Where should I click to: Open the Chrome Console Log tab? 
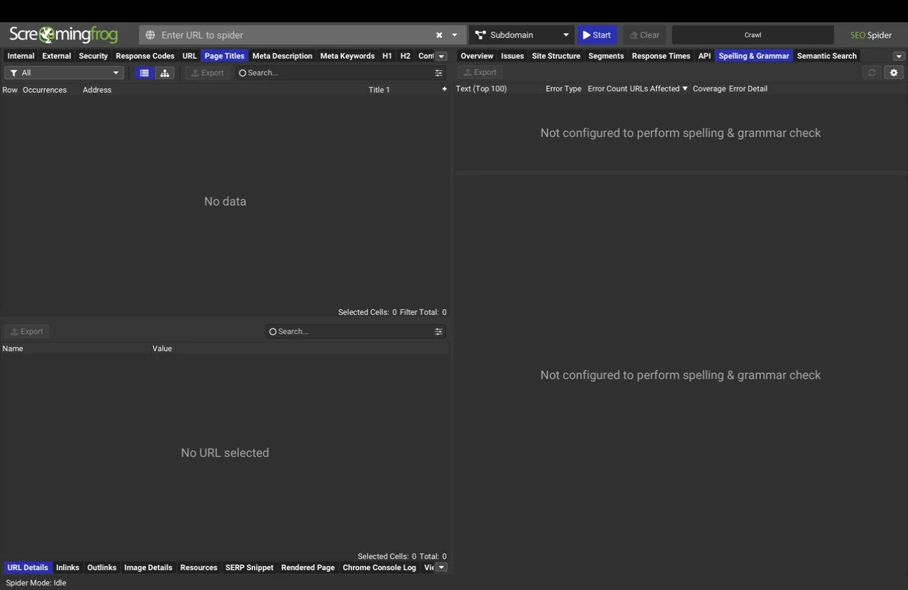[x=379, y=567]
